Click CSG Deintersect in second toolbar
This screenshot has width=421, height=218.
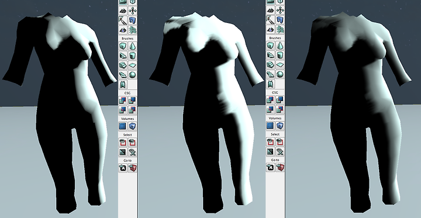[280, 109]
